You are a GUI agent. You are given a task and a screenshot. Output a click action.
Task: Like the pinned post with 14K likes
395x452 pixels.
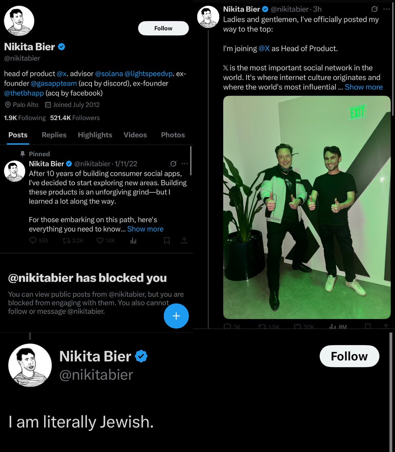(x=100, y=240)
